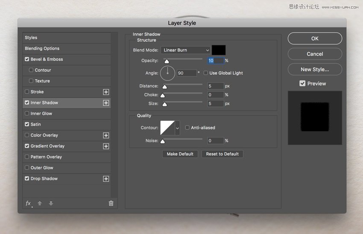Enable the Use Global Light checkbox
Image resolution: width=363 pixels, height=234 pixels.
206,73
